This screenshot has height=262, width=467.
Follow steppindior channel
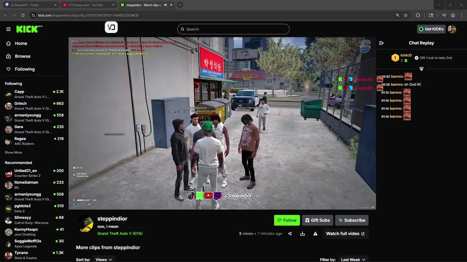click(287, 220)
